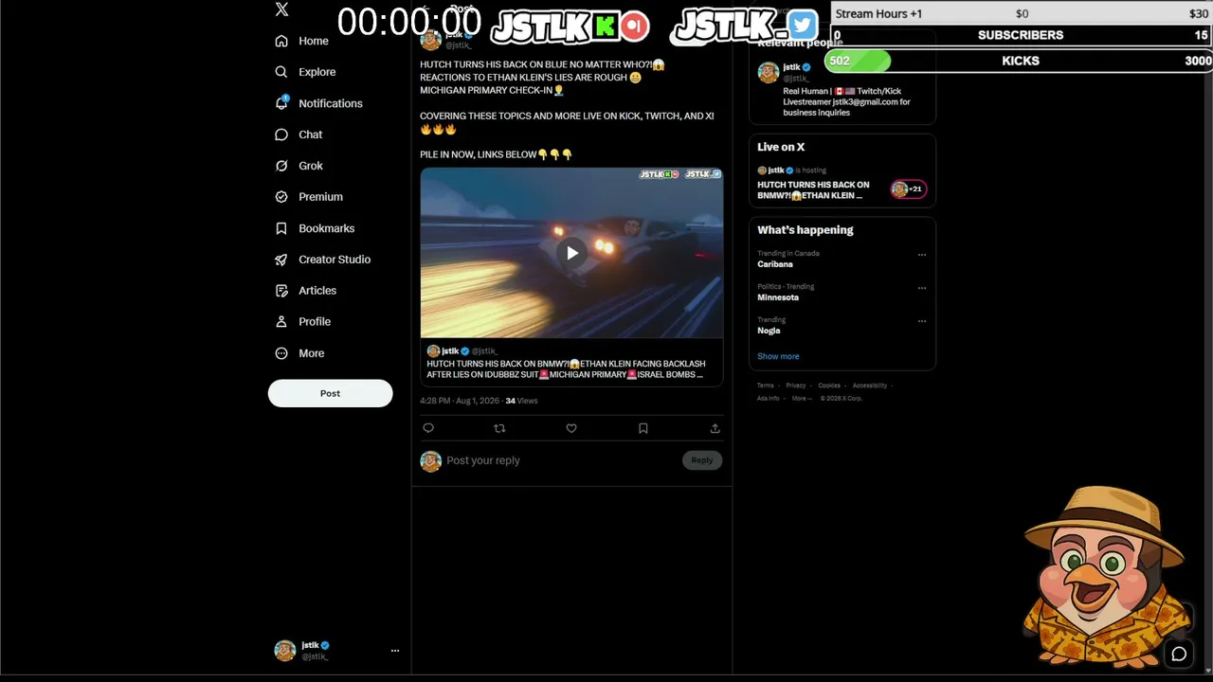The width and height of the screenshot is (1213, 682).
Task: Click the '+21' listeners avatar badge
Action: (908, 189)
